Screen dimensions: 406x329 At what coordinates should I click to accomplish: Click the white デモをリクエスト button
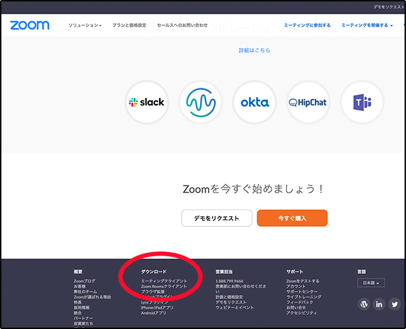pos(217,218)
